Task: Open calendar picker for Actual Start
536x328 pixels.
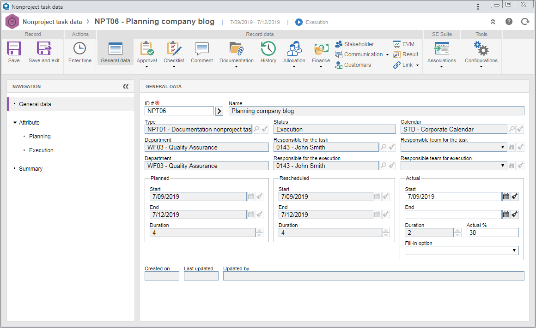Action: tap(506, 196)
